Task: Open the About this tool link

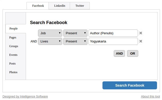Action: point(150,97)
